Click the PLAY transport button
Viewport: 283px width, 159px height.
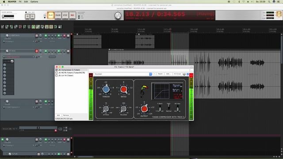click(x=51, y=15)
